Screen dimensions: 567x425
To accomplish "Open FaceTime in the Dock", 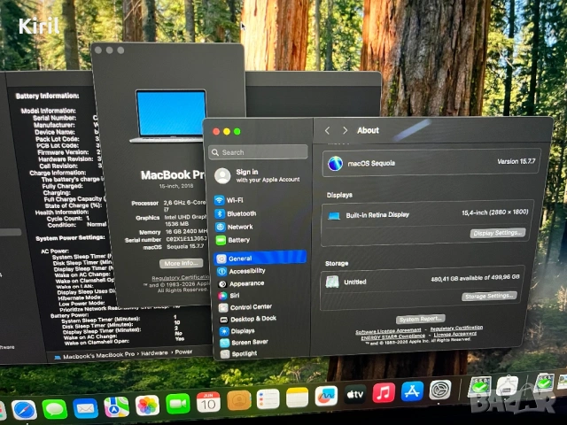I will tap(177, 404).
